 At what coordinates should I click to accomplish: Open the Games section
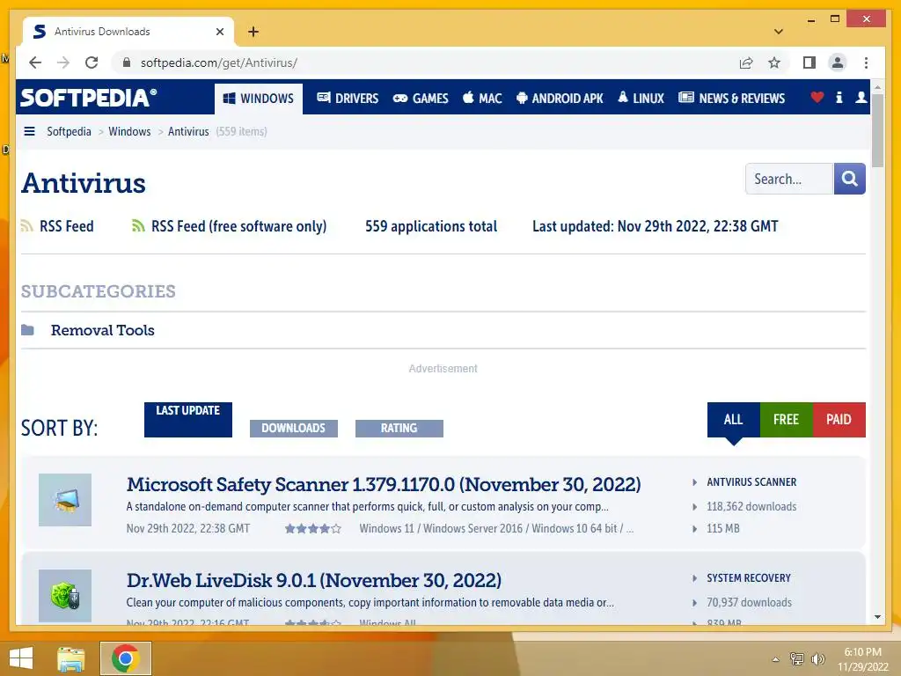coord(421,99)
